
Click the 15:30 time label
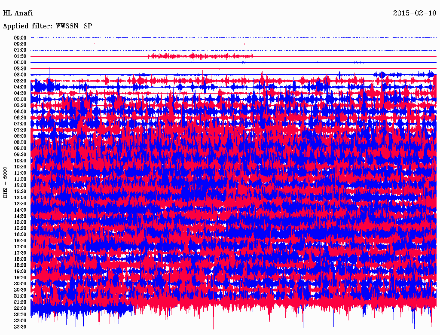(x=20, y=228)
